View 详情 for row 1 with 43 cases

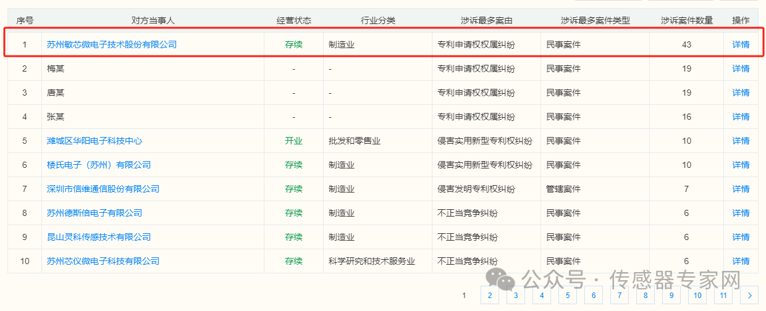tap(741, 44)
